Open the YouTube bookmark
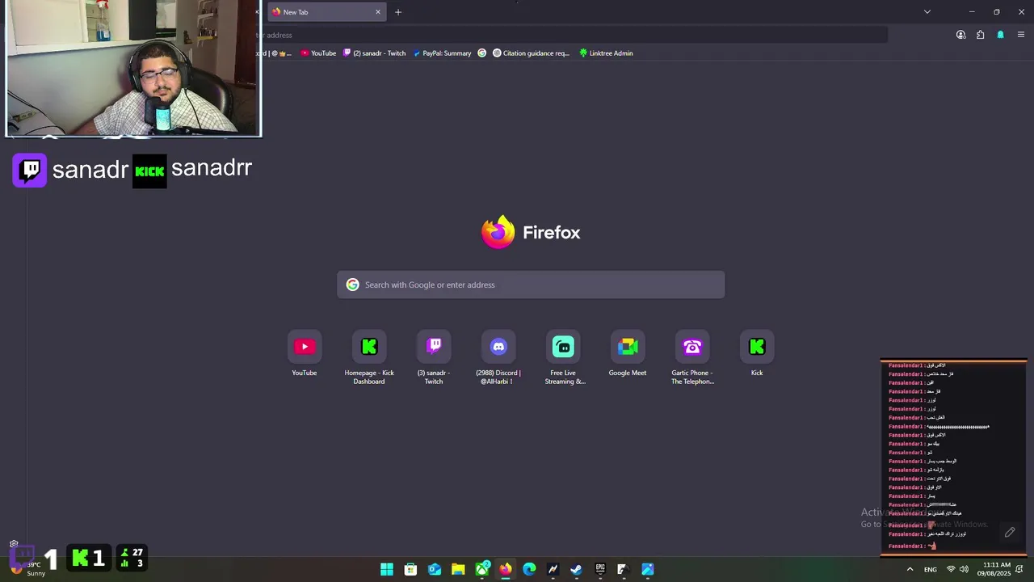Viewport: 1034px width, 582px height. 318,53
